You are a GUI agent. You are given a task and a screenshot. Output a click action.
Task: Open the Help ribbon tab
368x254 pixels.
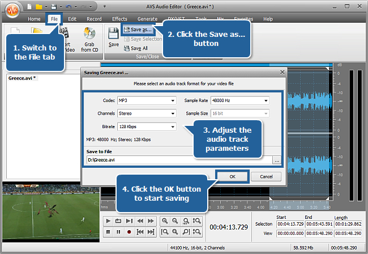coord(268,19)
